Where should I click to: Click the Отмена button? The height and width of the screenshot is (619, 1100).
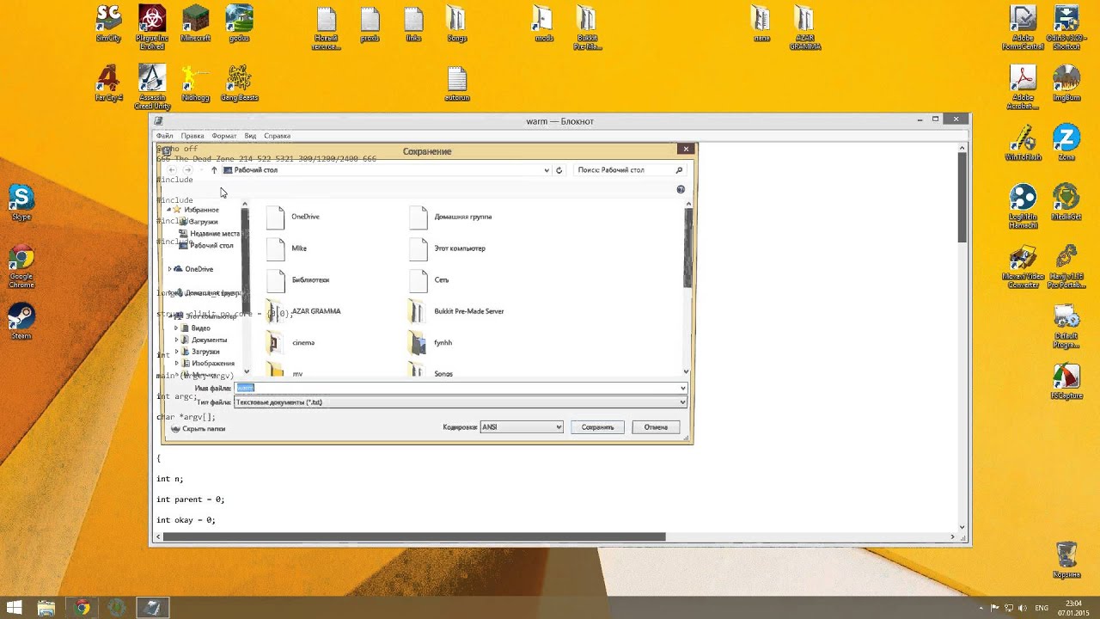[x=656, y=427]
